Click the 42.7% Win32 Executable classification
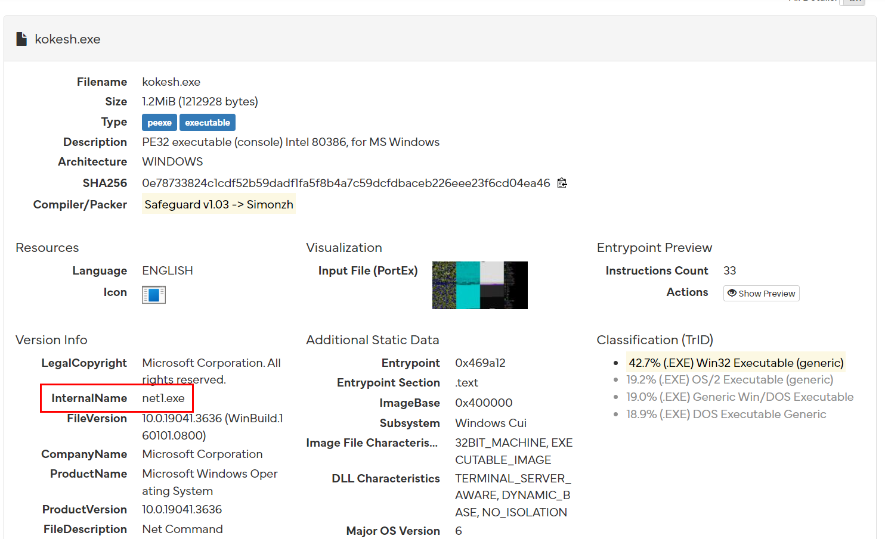This screenshot has height=539, width=885. pos(735,363)
